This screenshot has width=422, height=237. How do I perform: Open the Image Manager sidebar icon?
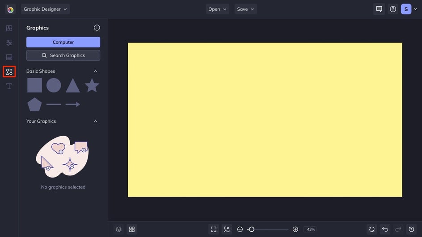tap(9, 28)
